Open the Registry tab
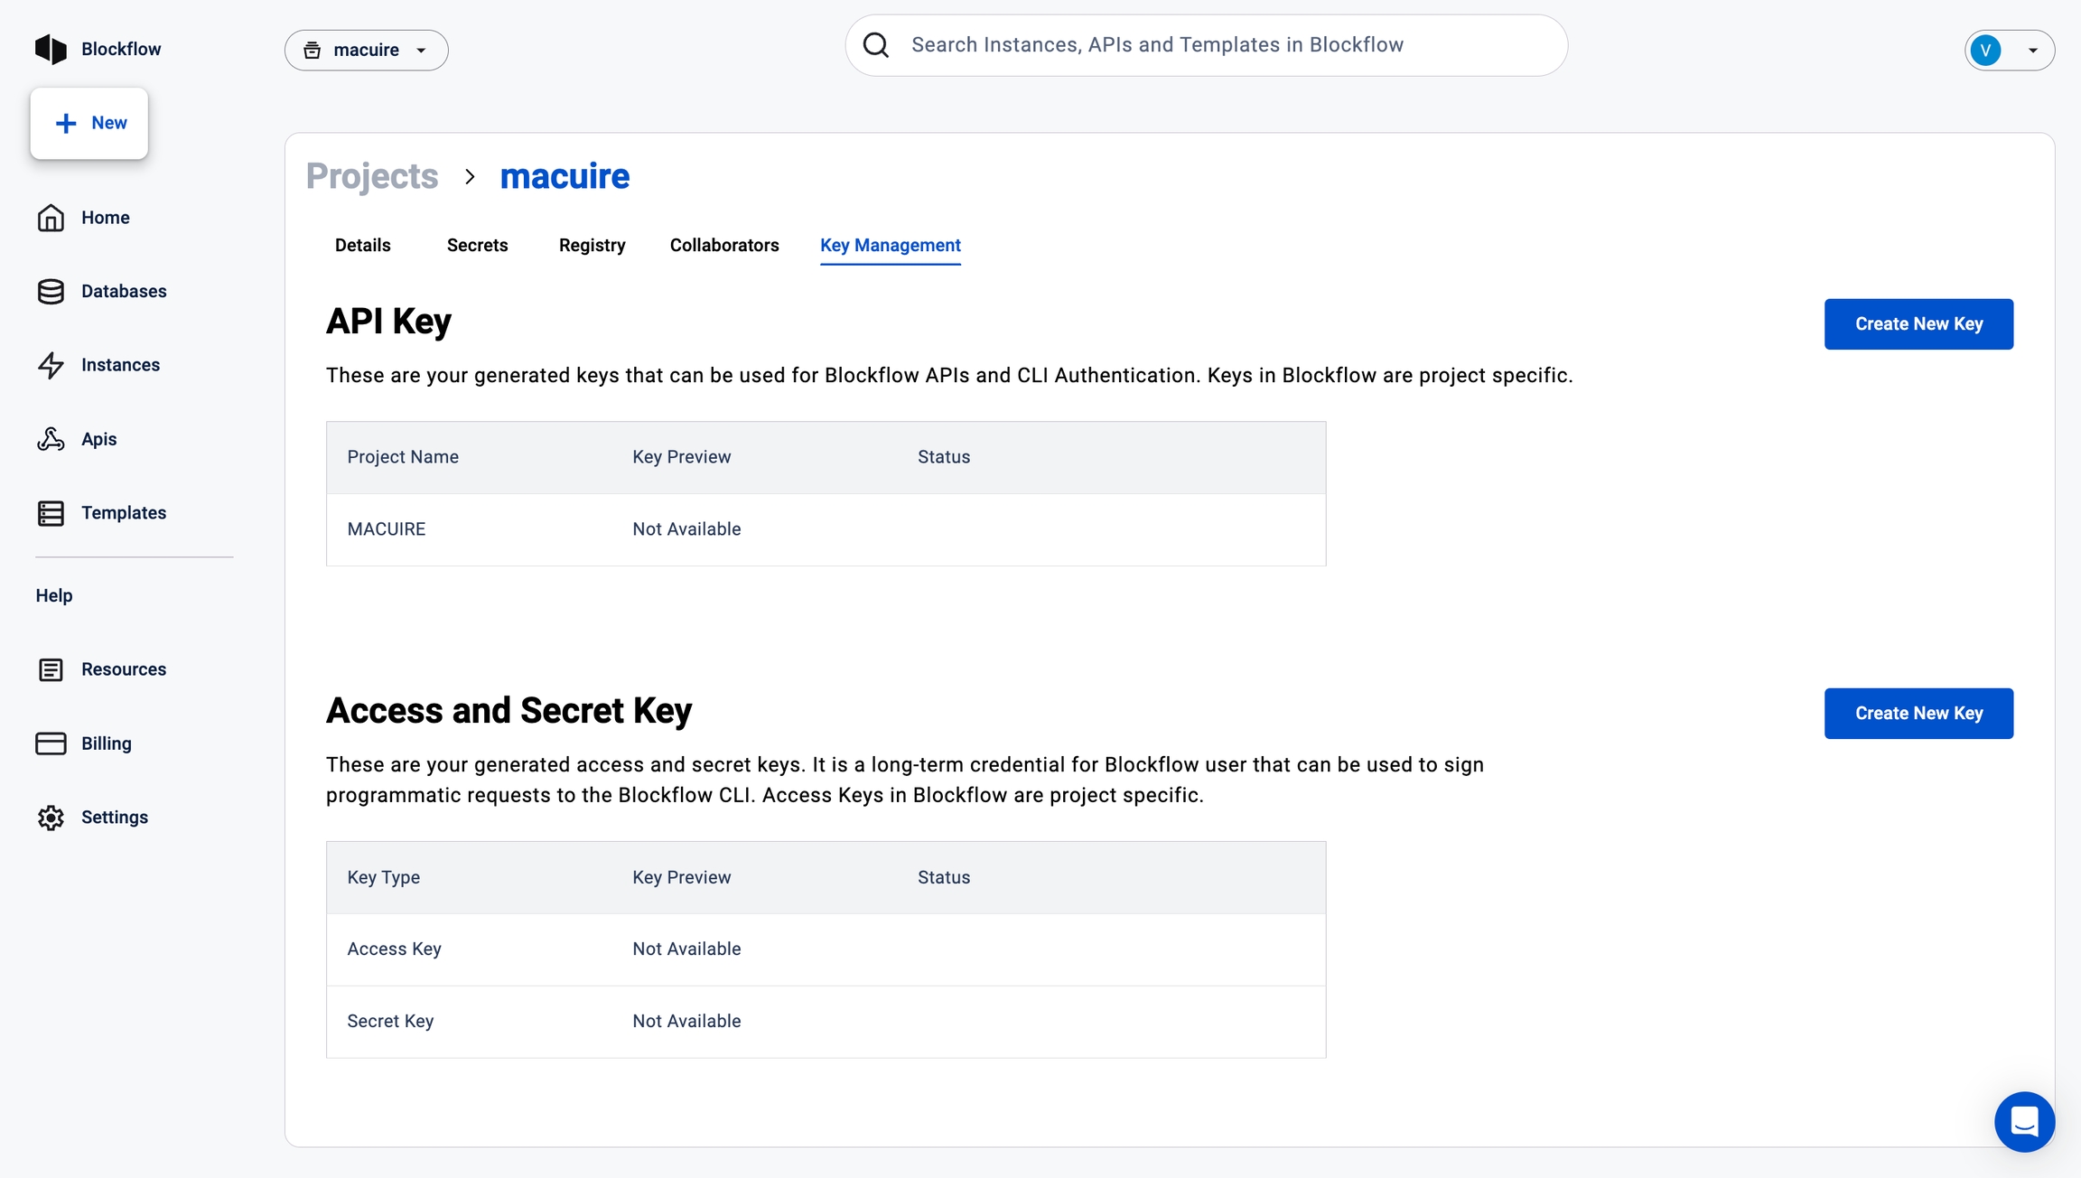The width and height of the screenshot is (2081, 1178). point(592,246)
